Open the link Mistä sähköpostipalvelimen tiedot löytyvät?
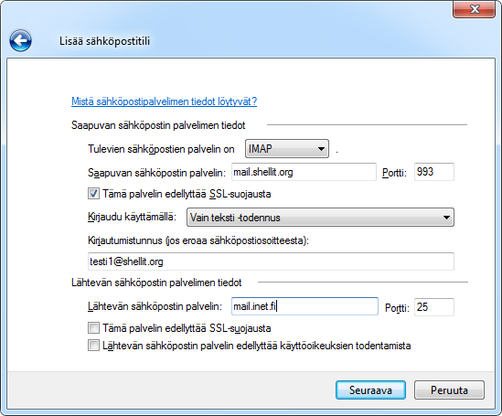 164,101
